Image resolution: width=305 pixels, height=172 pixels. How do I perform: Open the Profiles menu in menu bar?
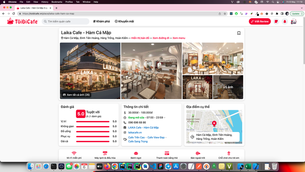pos(69,2)
